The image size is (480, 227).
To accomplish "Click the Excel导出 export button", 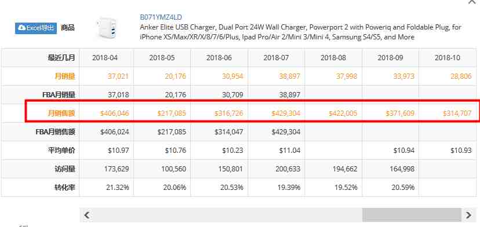I will [x=36, y=28].
